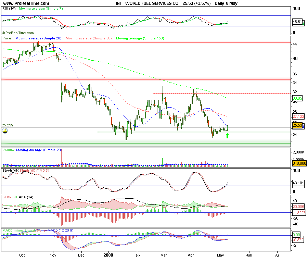
Task: Click the tall red November volume spike bar
Action: click(61, 158)
